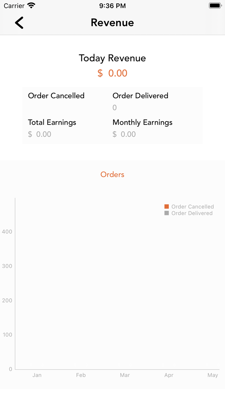This screenshot has width=225, height=400.
Task: Toggle Order Delivered series via its legend entry
Action: click(x=189, y=213)
